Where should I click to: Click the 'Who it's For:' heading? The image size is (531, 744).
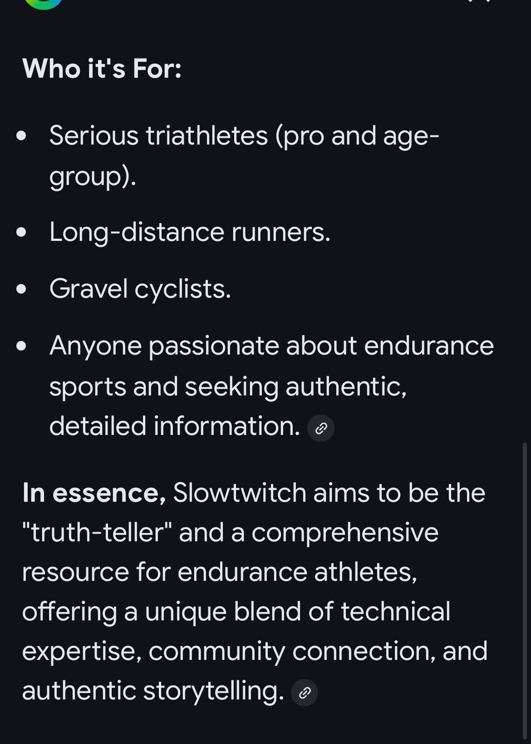point(102,69)
